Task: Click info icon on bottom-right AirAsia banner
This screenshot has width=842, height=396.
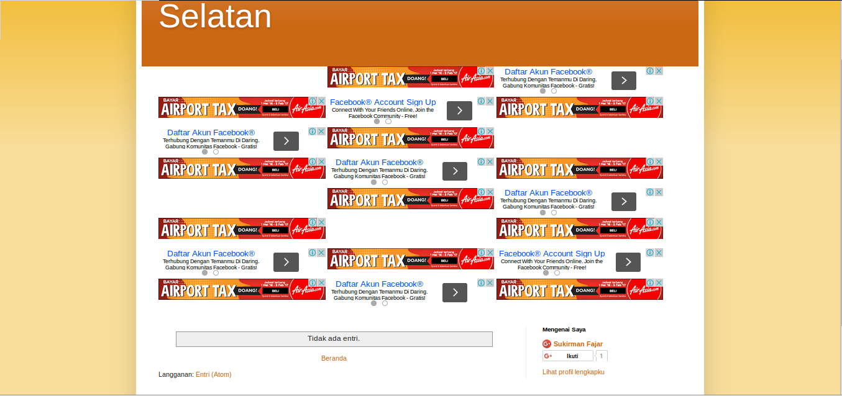Action: point(650,282)
